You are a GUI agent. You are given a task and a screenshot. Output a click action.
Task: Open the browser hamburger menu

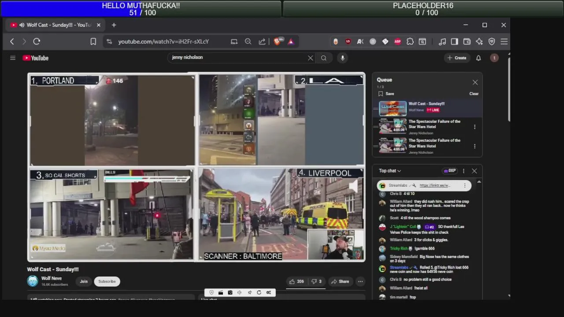[504, 41]
